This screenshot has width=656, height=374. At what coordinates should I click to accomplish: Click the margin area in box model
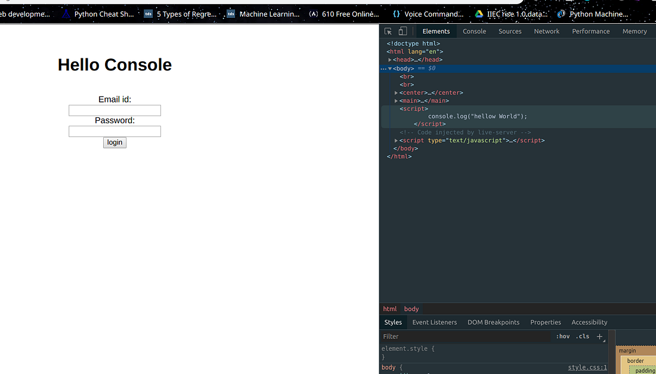(627, 350)
